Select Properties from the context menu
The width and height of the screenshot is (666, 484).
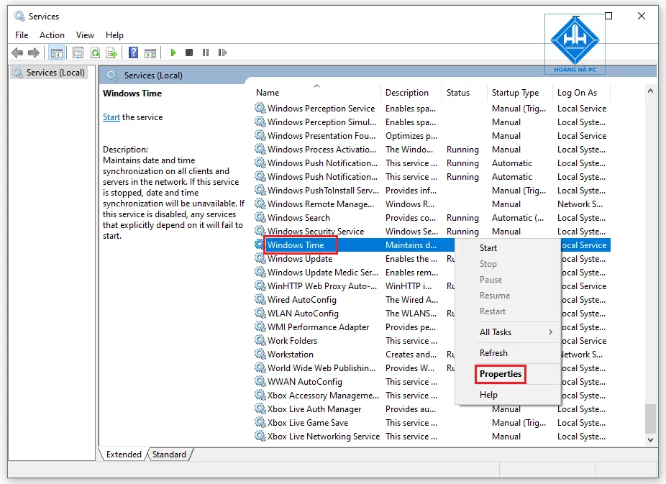tap(500, 374)
